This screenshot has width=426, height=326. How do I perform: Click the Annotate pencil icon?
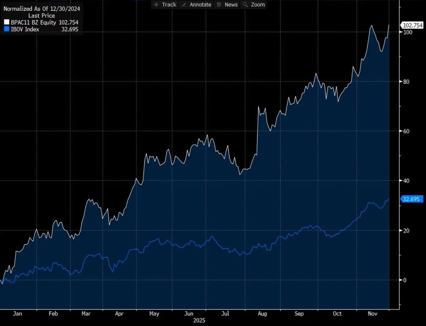coord(184,5)
